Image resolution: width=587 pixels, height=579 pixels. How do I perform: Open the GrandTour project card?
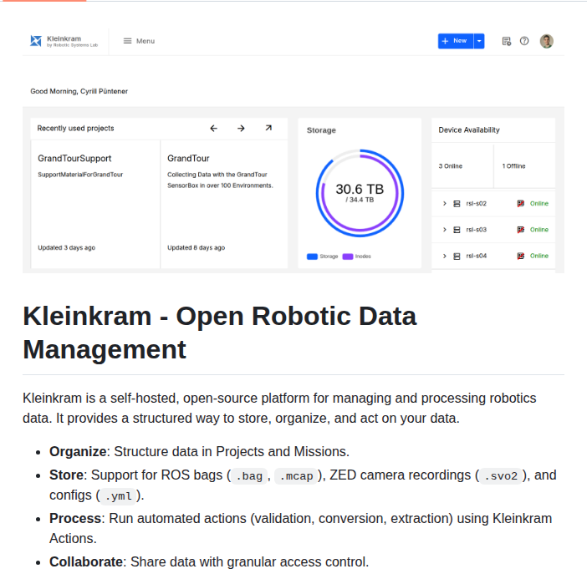(224, 204)
